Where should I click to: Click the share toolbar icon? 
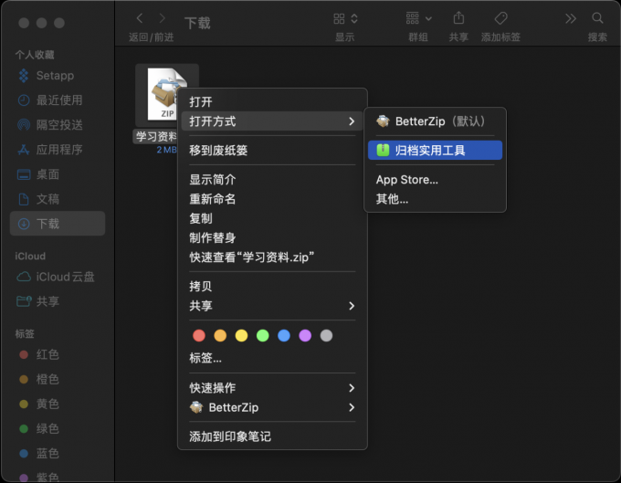(x=458, y=18)
